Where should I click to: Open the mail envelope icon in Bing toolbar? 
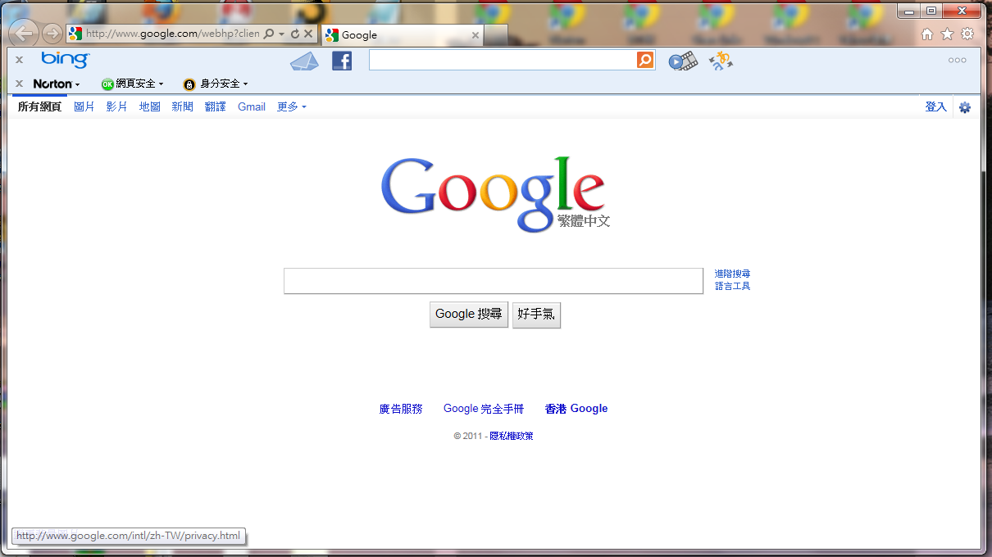click(x=304, y=61)
